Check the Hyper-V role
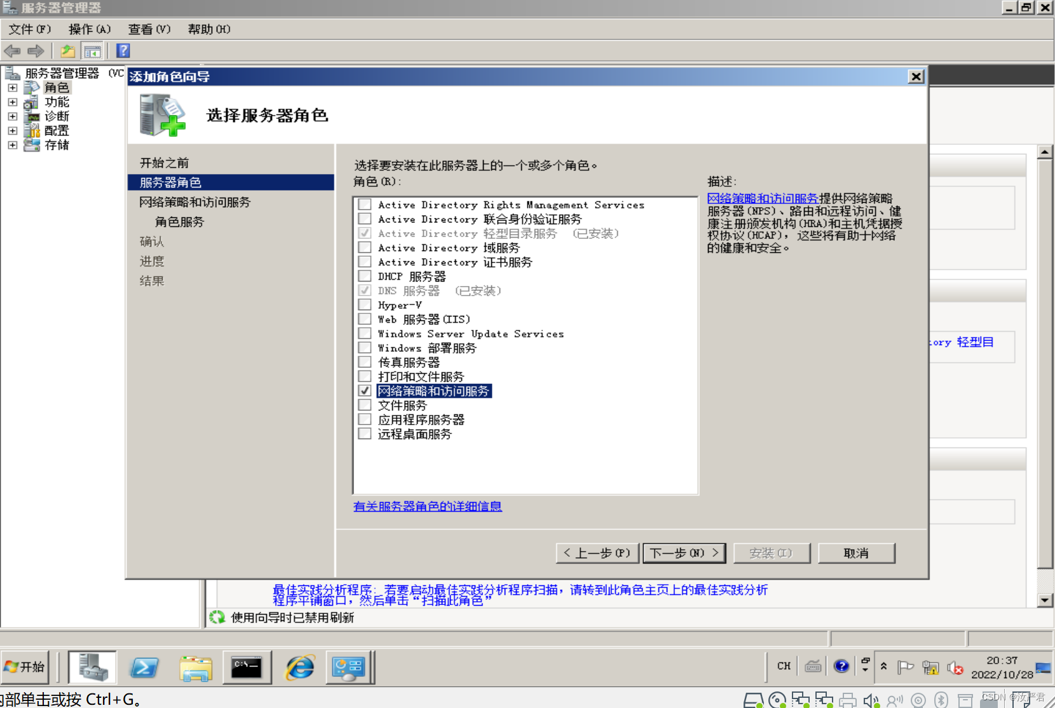 pyautogui.click(x=365, y=304)
